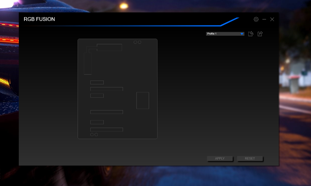Open the Profile 1 dropdown
The height and width of the screenshot is (186, 311).
[225, 34]
